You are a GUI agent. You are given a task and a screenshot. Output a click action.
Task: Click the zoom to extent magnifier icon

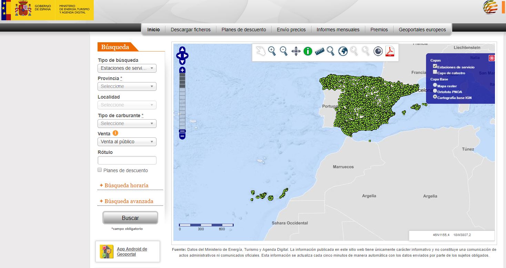(x=331, y=51)
